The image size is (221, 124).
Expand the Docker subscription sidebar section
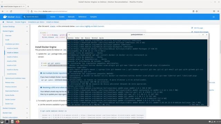[x=27, y=117]
